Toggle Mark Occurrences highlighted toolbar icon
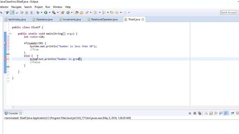Viewport: 239px width, 134px height. [12, 12]
